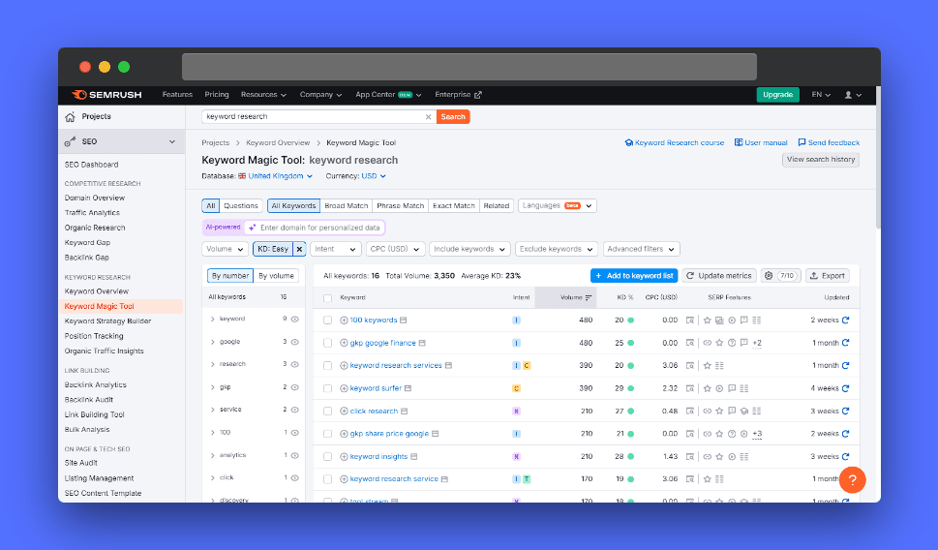The image size is (938, 550).
Task: Open the user account menu icon
Action: point(853,95)
